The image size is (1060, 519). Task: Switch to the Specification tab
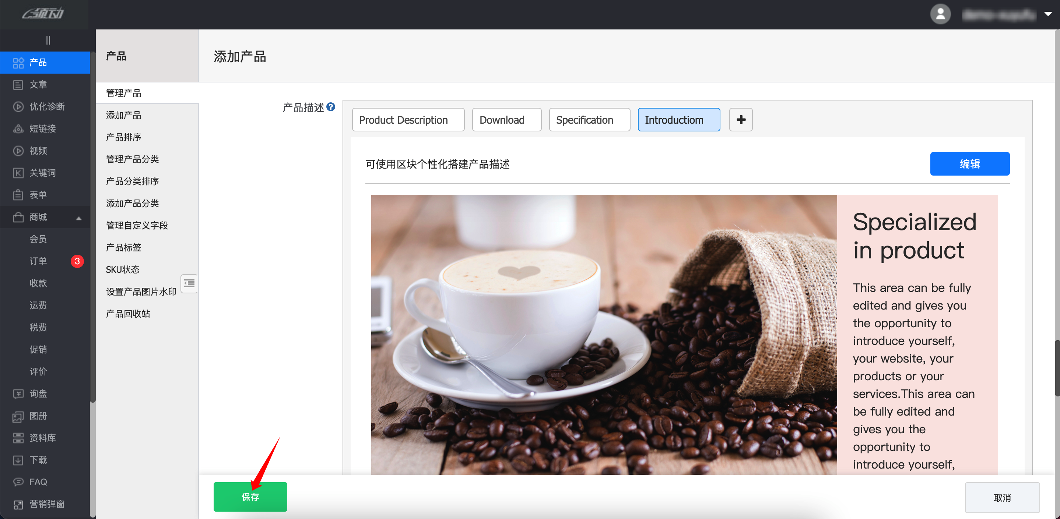pos(589,120)
